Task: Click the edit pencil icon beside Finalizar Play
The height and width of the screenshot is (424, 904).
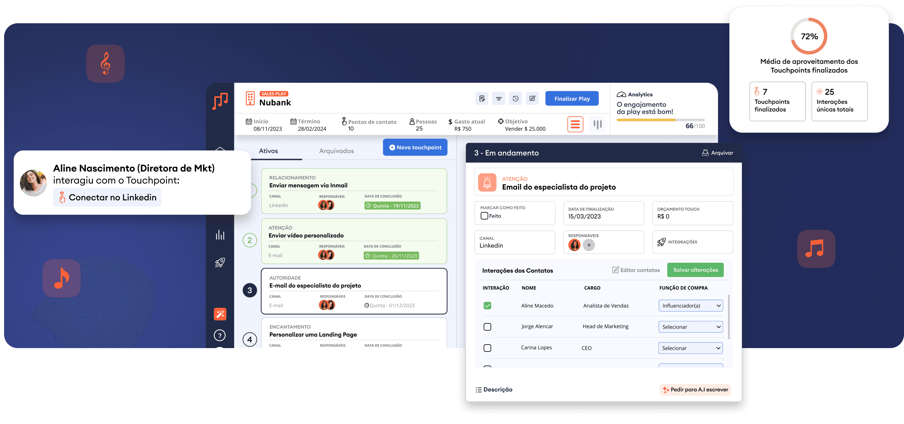Action: 532,98
